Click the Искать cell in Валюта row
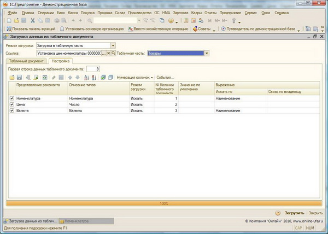The height and width of the screenshot is (234, 328). 142,110
